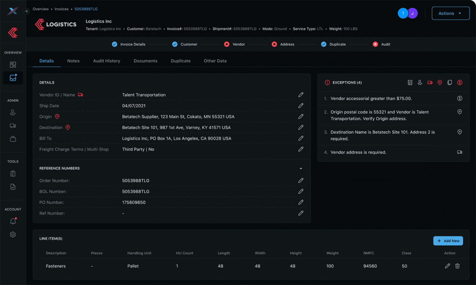Edit the Ship Date field

coord(301,106)
